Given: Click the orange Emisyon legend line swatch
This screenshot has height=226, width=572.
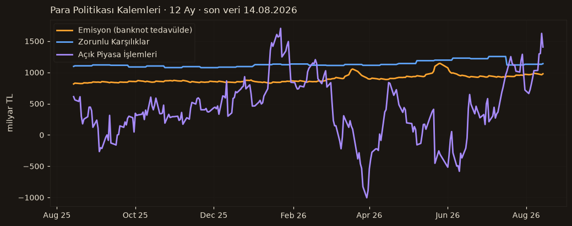Looking at the screenshot, I should (66, 30).
